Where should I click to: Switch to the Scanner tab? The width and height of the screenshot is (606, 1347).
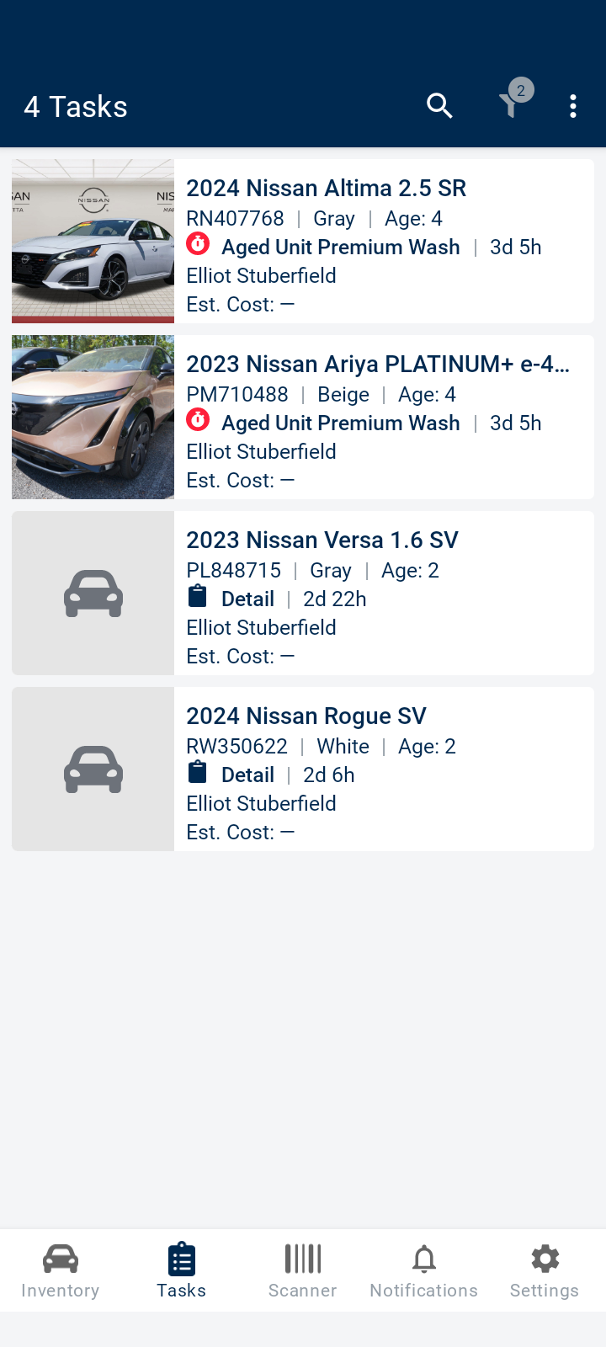(303, 1271)
